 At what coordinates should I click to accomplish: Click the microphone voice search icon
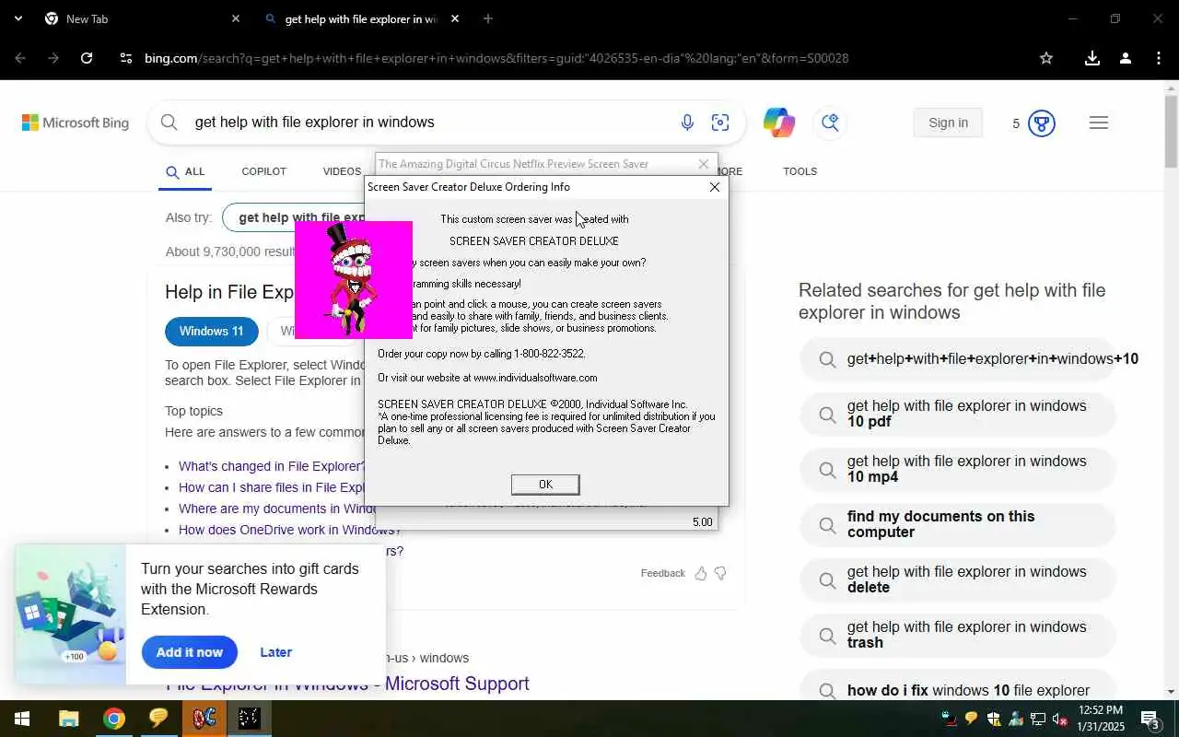pyautogui.click(x=687, y=123)
